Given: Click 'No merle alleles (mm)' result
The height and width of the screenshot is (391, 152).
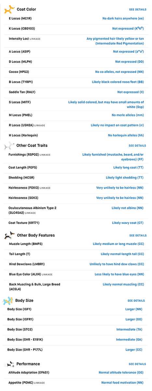Looking at the screenshot, I should (128, 115).
